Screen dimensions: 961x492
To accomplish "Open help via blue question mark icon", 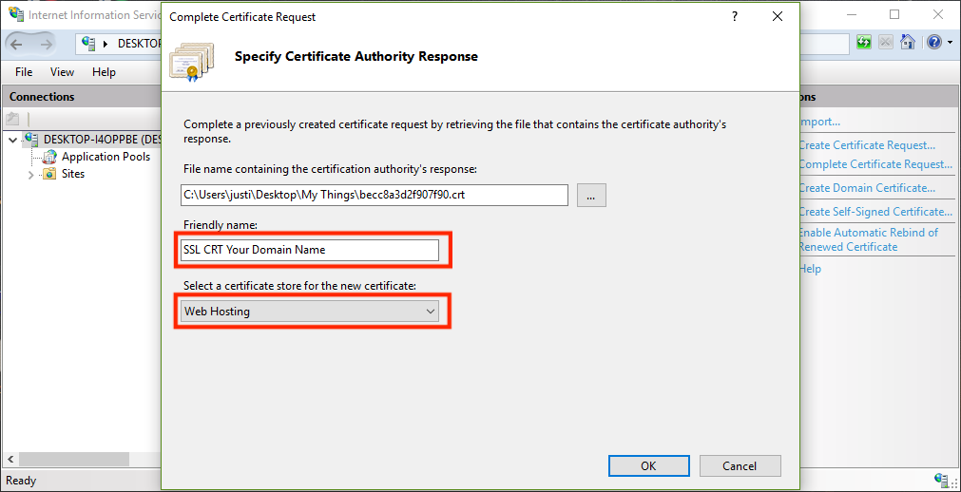I will 933,43.
